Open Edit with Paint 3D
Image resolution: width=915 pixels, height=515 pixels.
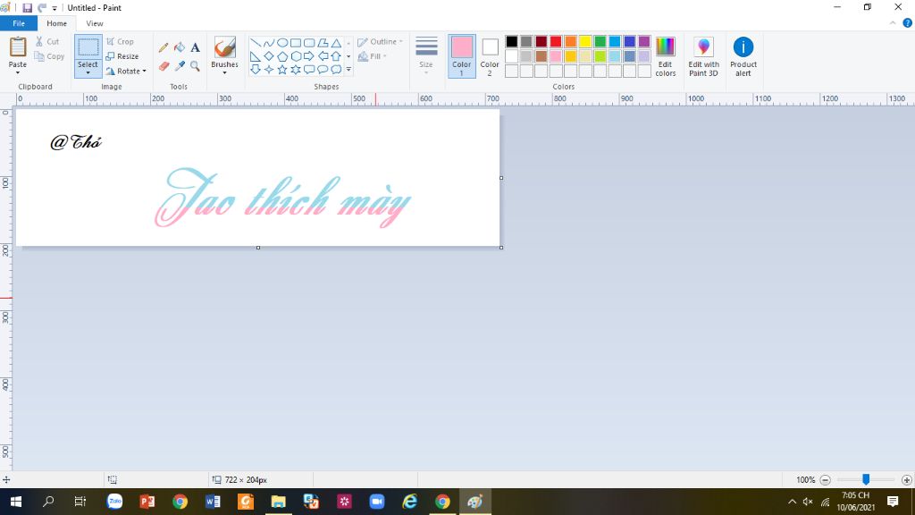(703, 56)
